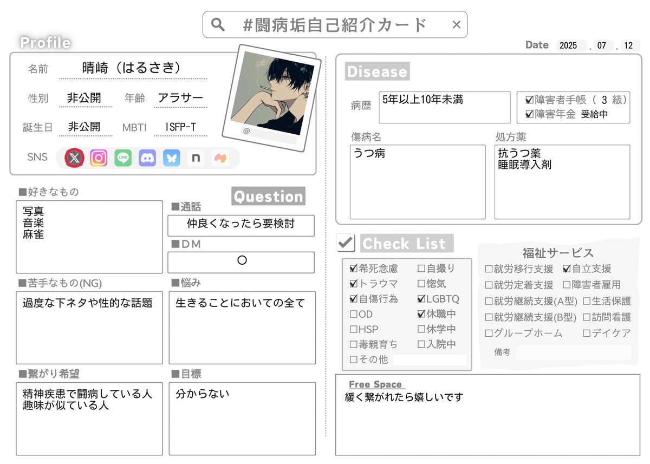
Task: Check the 休学中 checkbox
Action: click(421, 329)
